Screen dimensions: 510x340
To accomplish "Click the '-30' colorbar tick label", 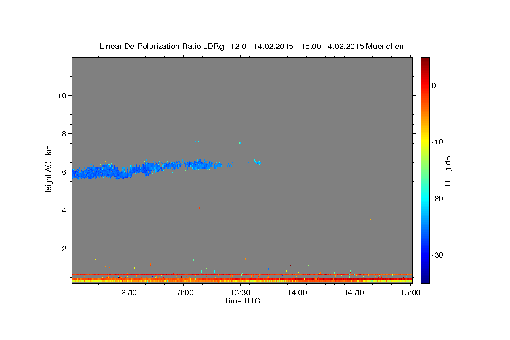I will point(438,255).
